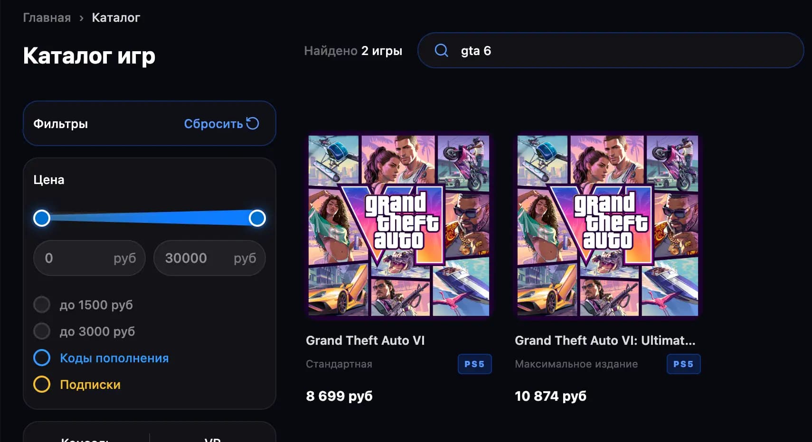Screen dimensions: 812x442
Task: Click PS5 badge on Grand Theft Auto VI Standard
Action: pyautogui.click(x=474, y=364)
